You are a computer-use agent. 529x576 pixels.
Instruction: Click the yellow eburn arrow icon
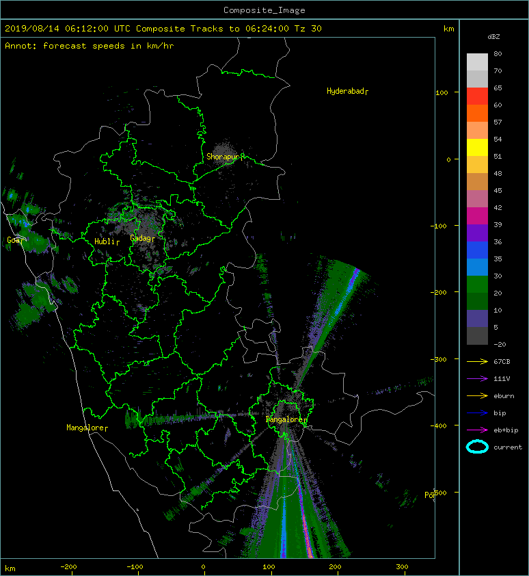pyautogui.click(x=477, y=395)
